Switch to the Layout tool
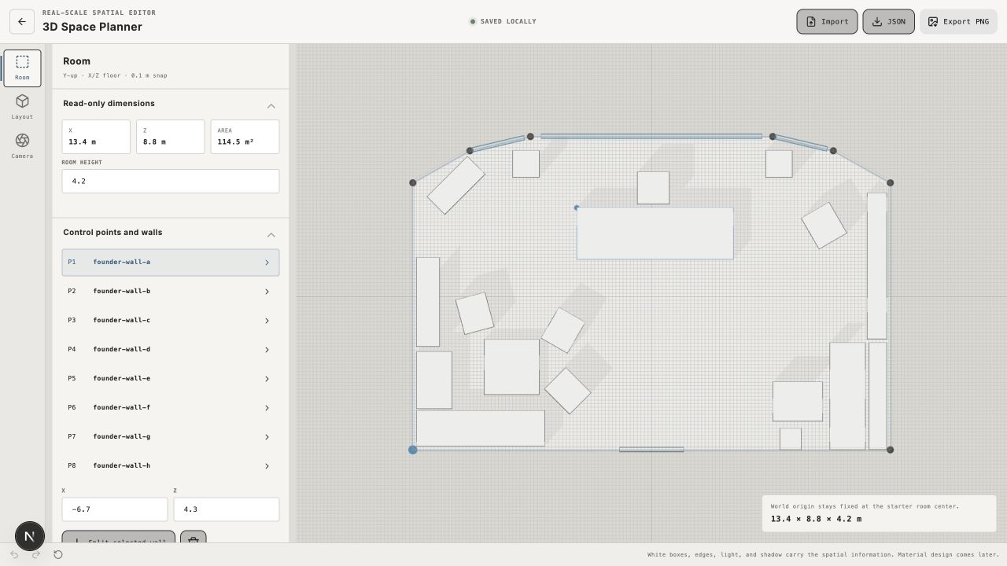1007x566 pixels. pos(22,108)
